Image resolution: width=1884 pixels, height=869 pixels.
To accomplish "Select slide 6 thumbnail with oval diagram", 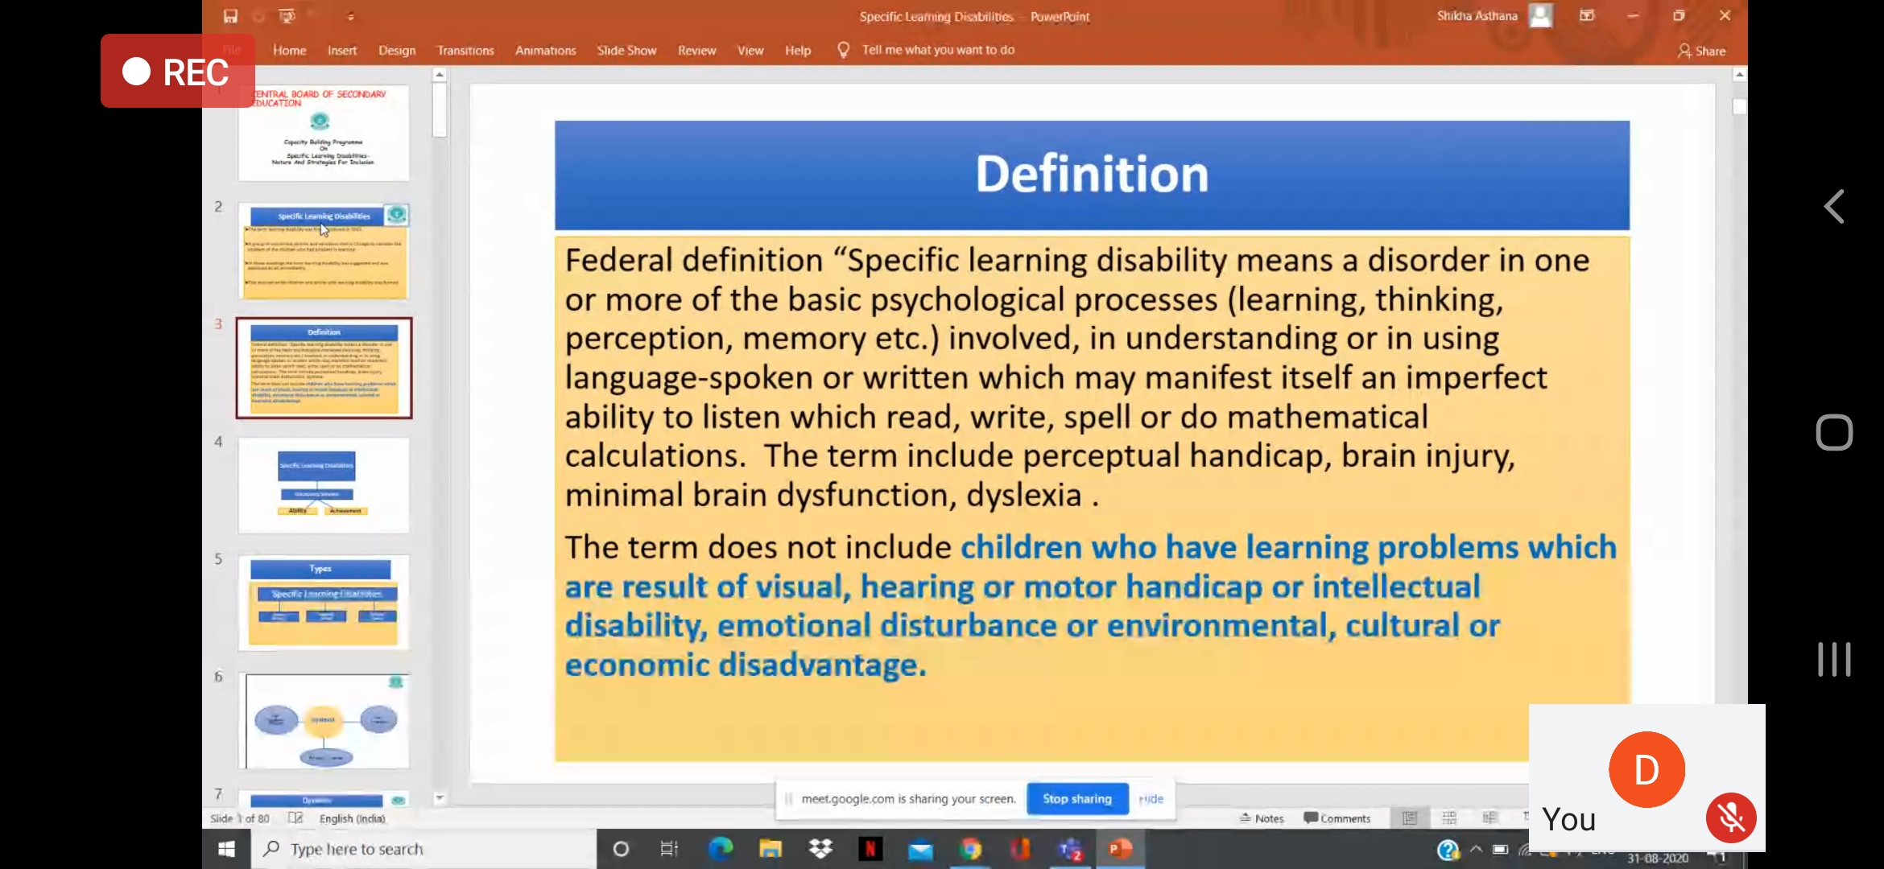I will (324, 720).
